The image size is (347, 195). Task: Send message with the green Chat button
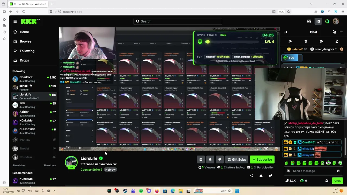(x=338, y=181)
